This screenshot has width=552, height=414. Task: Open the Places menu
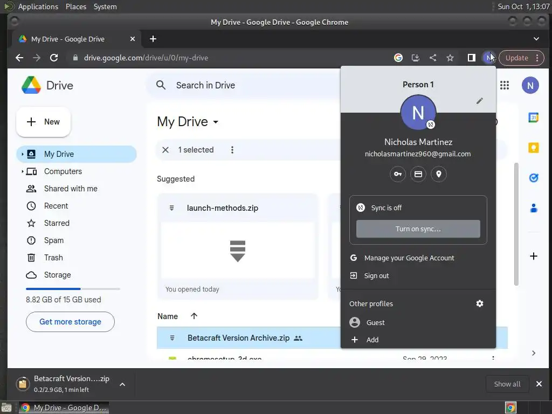(75, 6)
